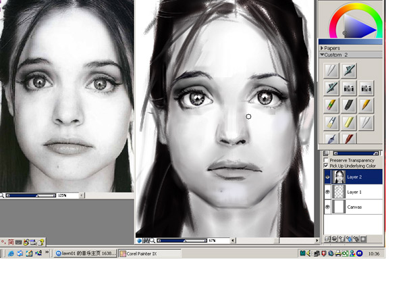
Task: Select the yellow chalk brush variant
Action: coord(349,123)
